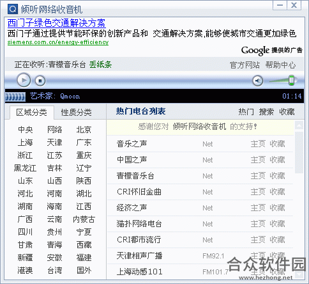The width and height of the screenshot is (309, 284).
Task: Open 主页 for CRI怀旧金曲
Action: coord(258,192)
